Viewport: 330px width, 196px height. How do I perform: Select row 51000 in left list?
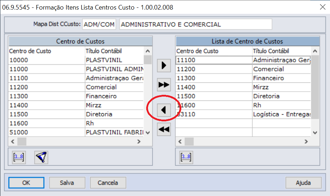[x=76, y=132]
